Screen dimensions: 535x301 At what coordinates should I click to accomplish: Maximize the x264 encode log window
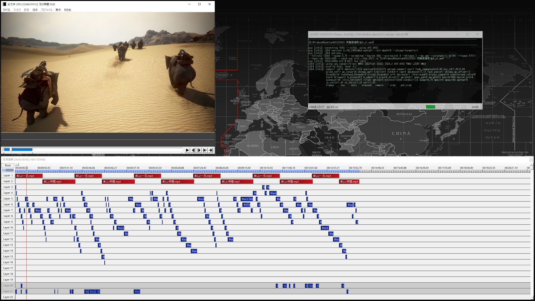click(467, 34)
